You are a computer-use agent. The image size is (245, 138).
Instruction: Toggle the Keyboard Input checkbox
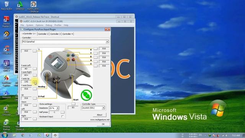[x=62, y=117]
